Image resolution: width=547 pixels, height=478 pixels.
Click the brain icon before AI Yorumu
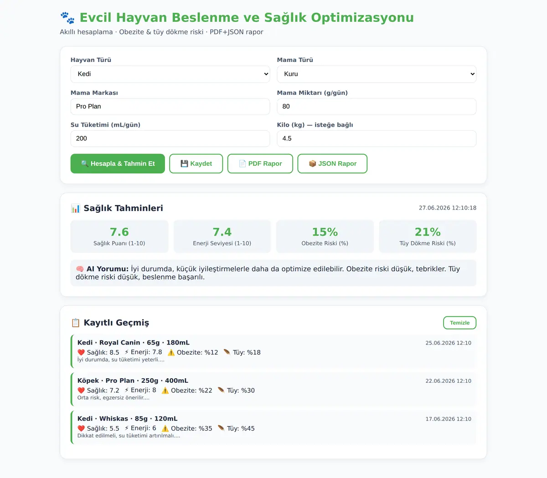click(80, 269)
